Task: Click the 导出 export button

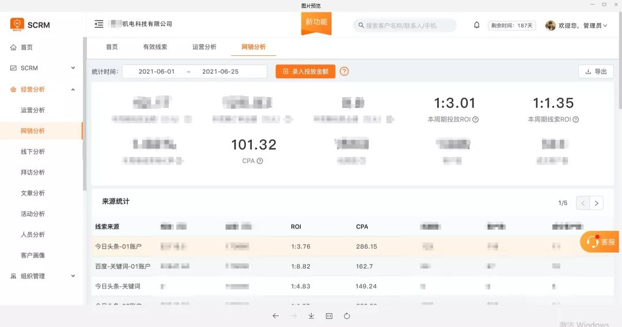Action: coord(596,71)
